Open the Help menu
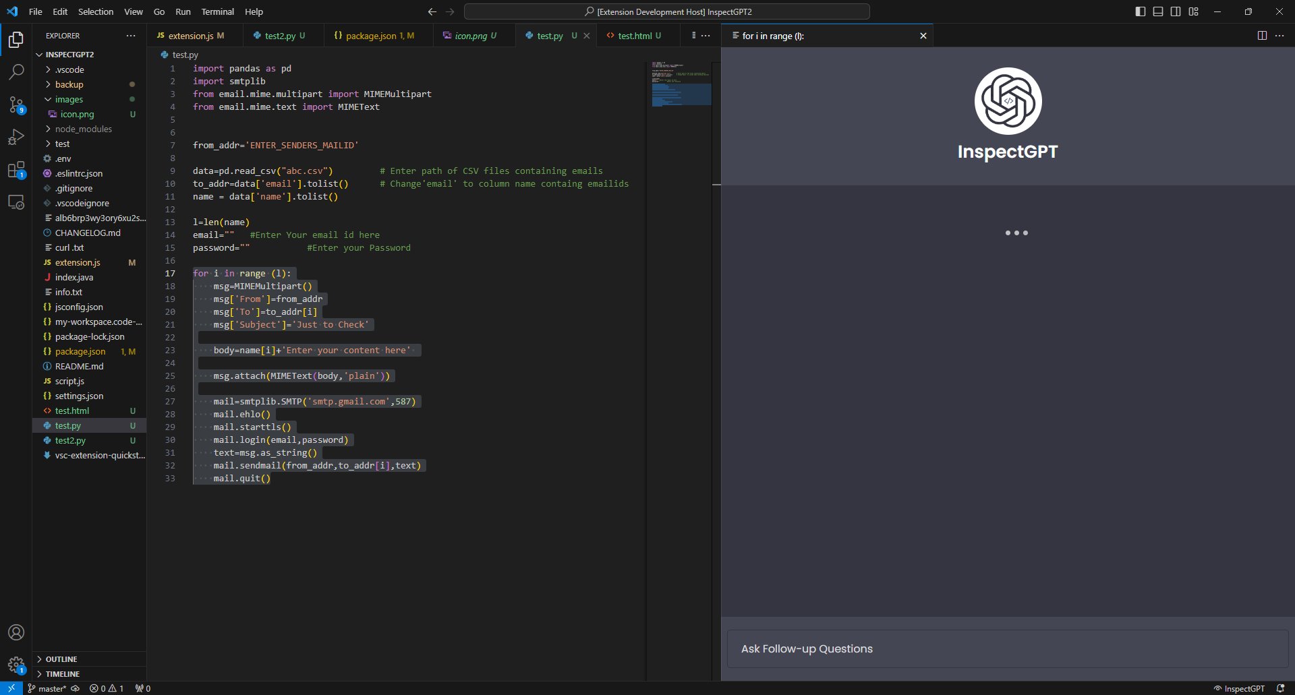This screenshot has height=695, width=1295. click(x=254, y=11)
